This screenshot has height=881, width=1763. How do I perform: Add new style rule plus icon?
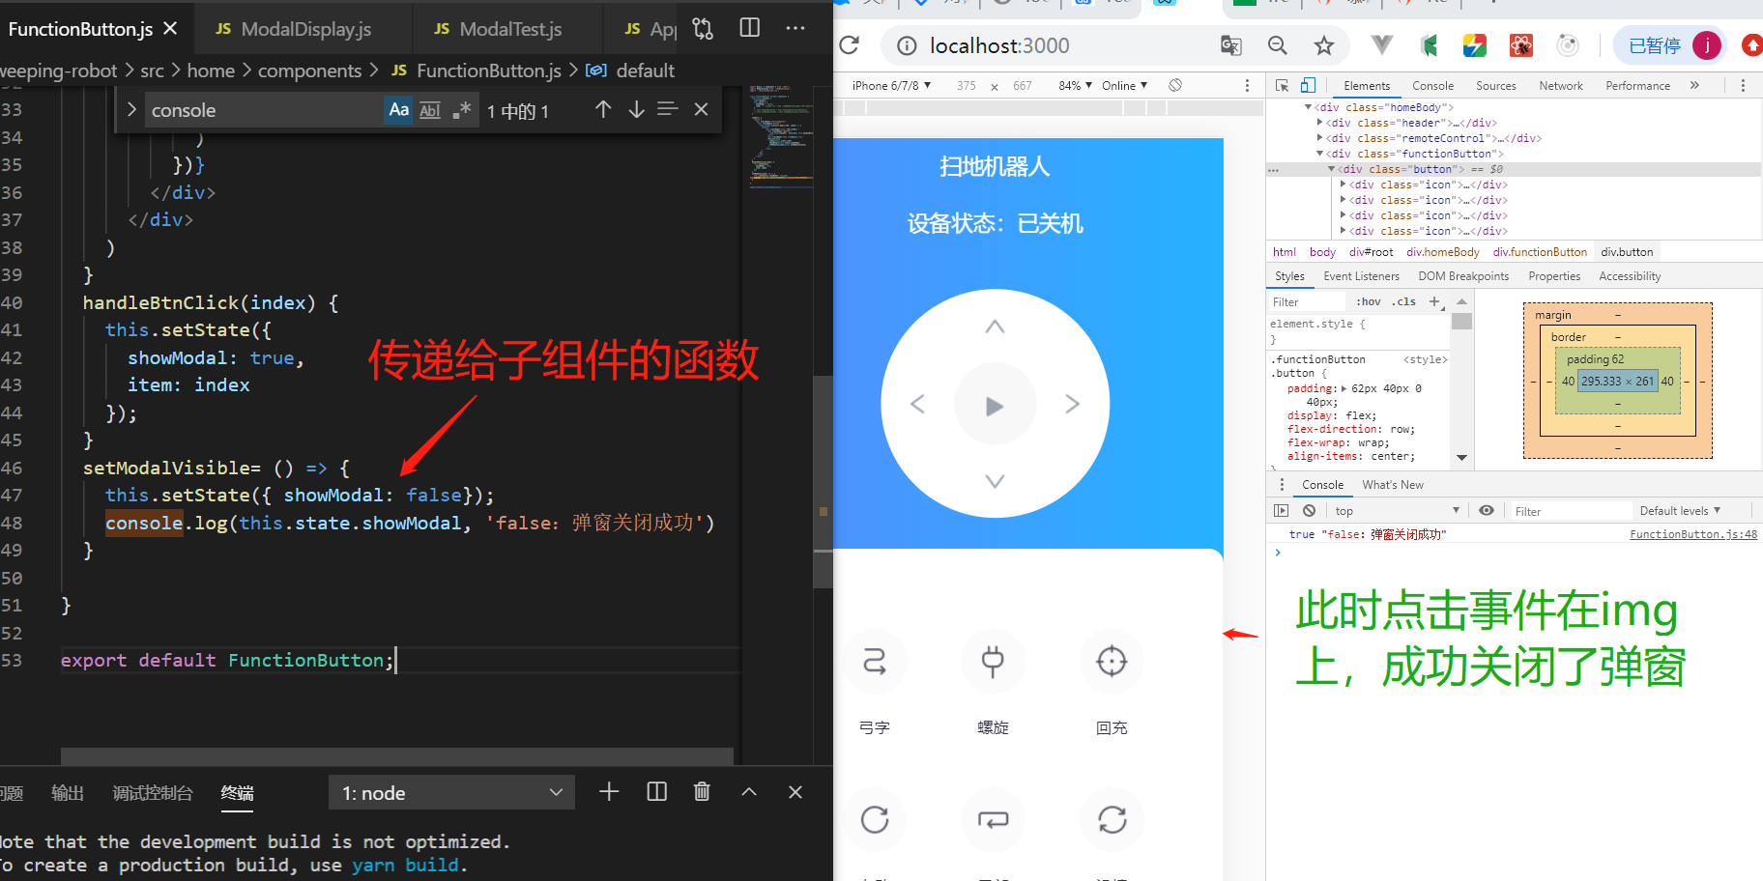click(1434, 302)
